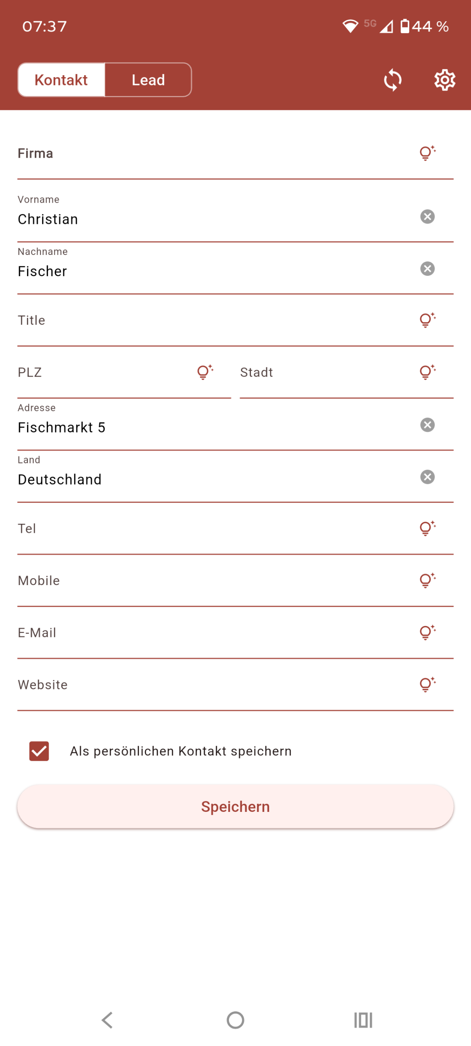The width and height of the screenshot is (471, 1046).
Task: Focus the Firma input field
Action: [x=235, y=154]
